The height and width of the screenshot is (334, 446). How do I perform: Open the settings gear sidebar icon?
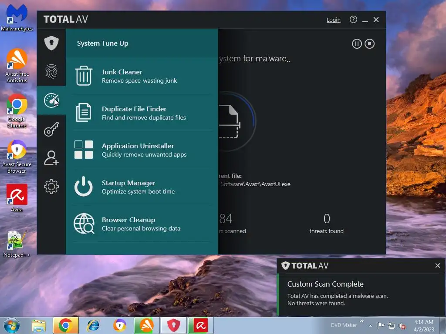(51, 187)
